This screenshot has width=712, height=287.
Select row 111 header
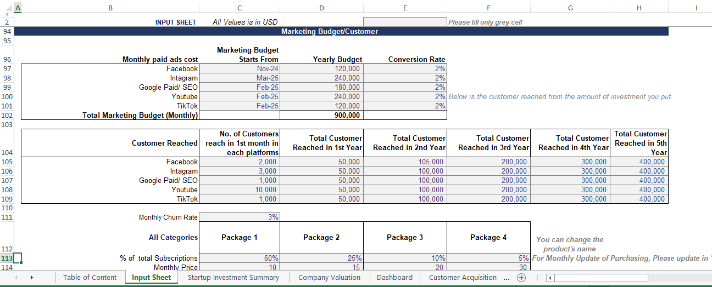tap(7, 217)
